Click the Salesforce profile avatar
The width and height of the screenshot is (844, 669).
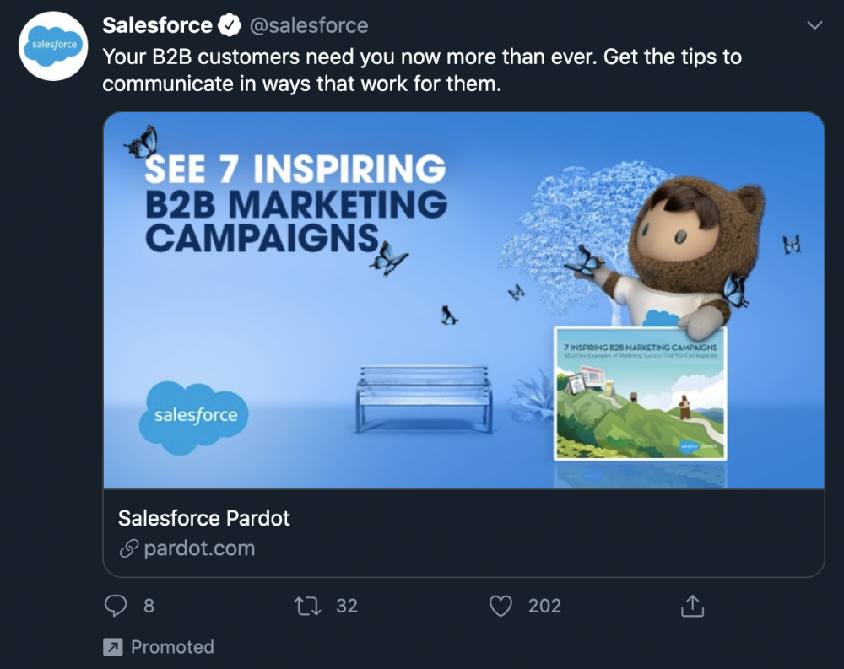54,46
